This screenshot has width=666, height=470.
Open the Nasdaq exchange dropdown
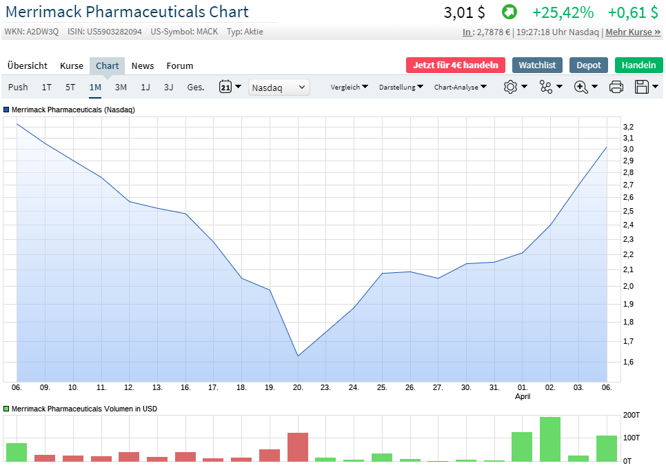click(x=279, y=88)
